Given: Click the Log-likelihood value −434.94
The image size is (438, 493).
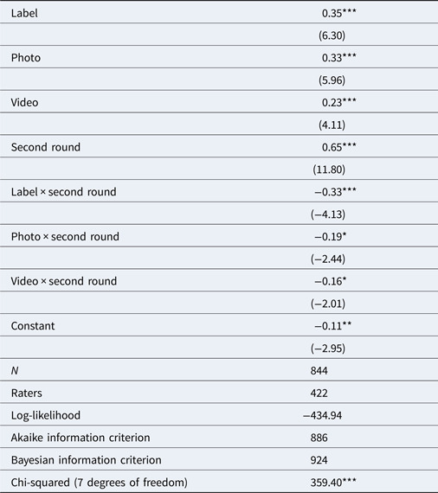Looking at the screenshot, I should [323, 415].
